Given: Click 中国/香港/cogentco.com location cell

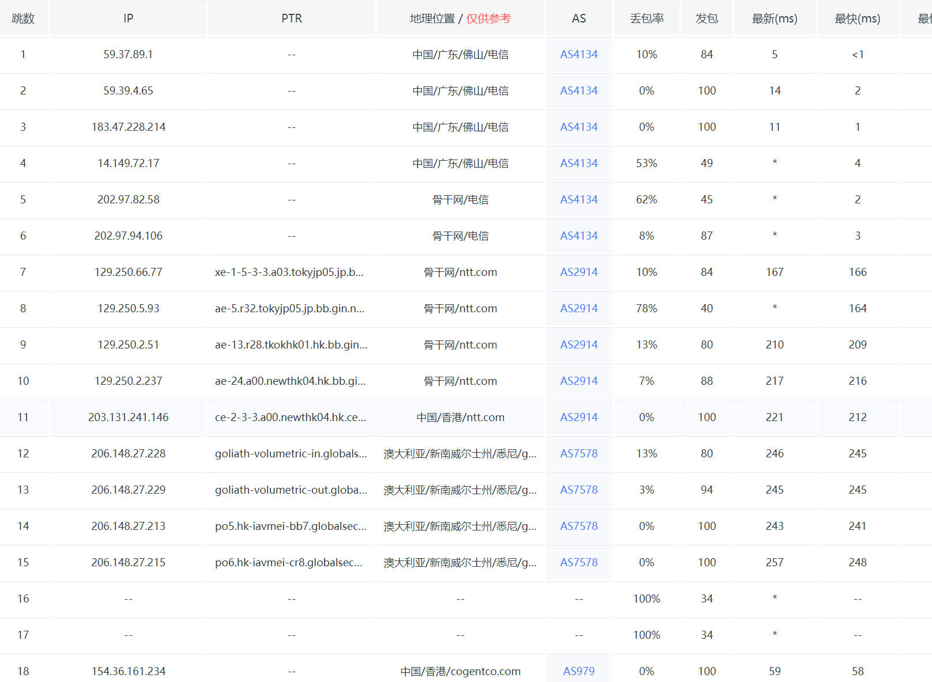Looking at the screenshot, I should pyautogui.click(x=460, y=671).
